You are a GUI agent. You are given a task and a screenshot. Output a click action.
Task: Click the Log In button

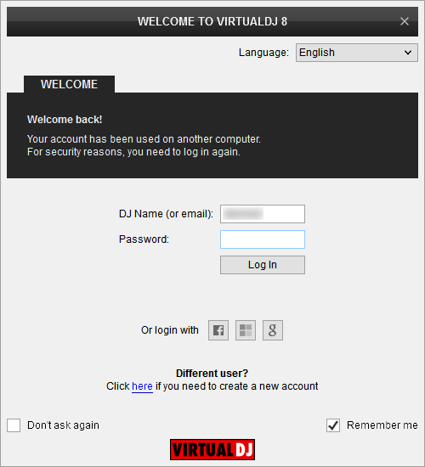pos(263,265)
